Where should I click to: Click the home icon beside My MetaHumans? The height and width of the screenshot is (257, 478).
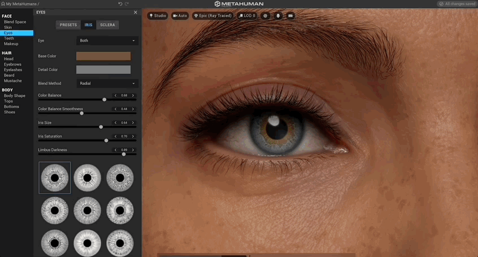click(x=3, y=4)
